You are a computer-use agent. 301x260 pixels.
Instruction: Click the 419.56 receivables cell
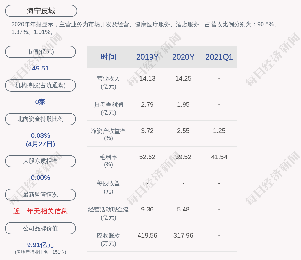[x=147, y=236]
